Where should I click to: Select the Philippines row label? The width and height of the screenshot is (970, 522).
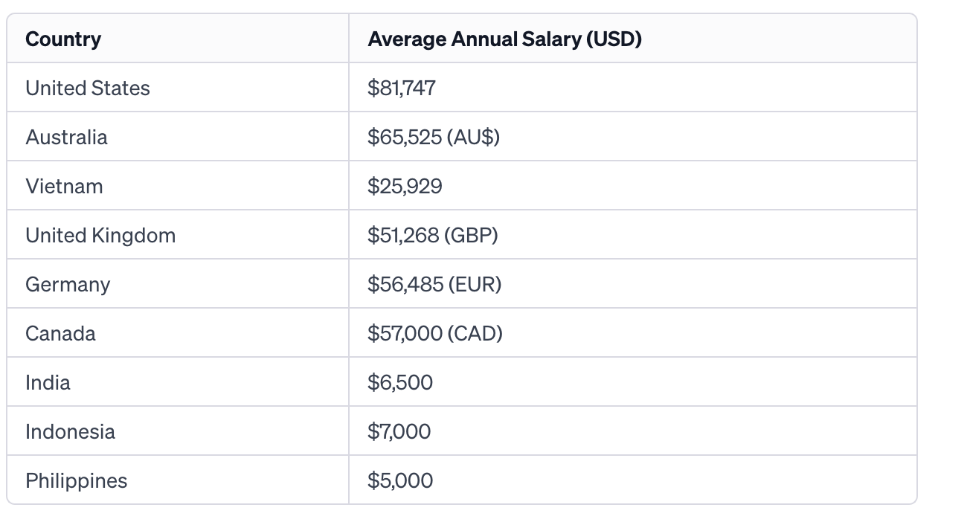coord(77,480)
